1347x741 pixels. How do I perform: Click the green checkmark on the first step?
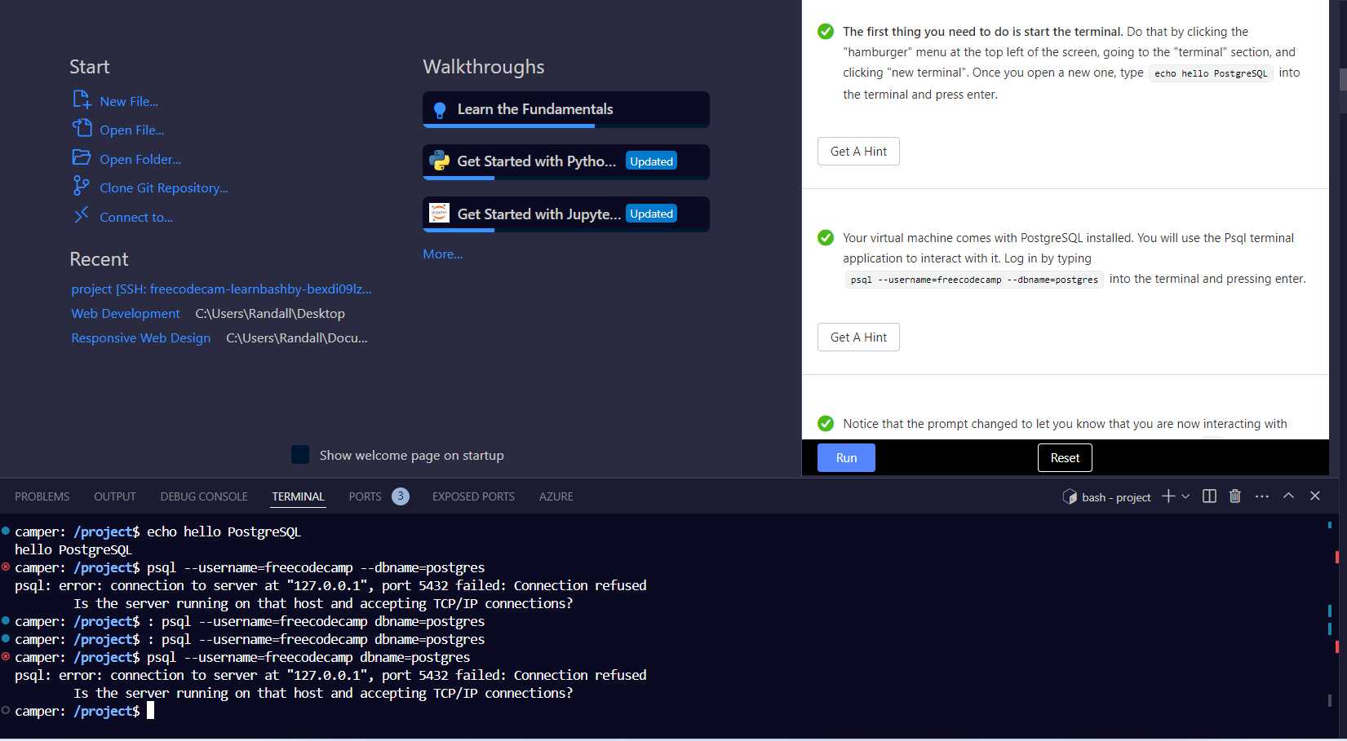pyautogui.click(x=825, y=31)
